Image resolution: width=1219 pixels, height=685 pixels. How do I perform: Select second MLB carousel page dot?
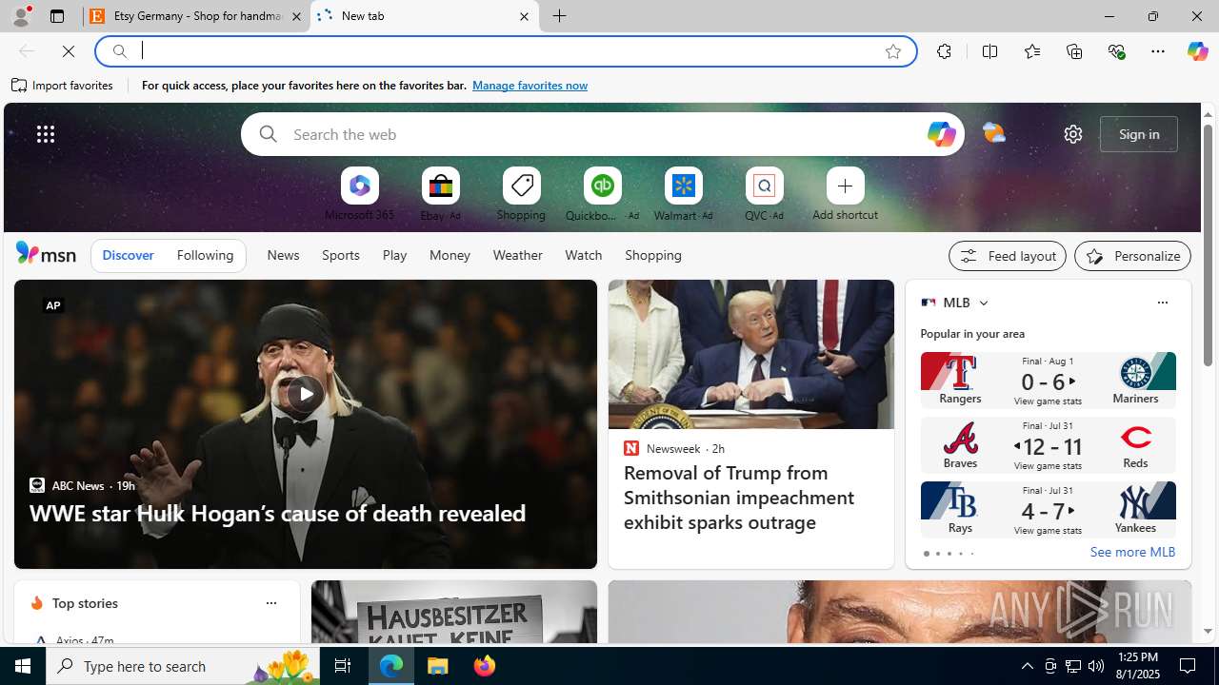(937, 554)
